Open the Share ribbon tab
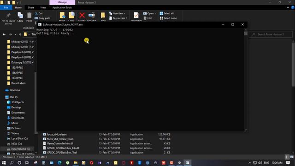 [31, 7]
